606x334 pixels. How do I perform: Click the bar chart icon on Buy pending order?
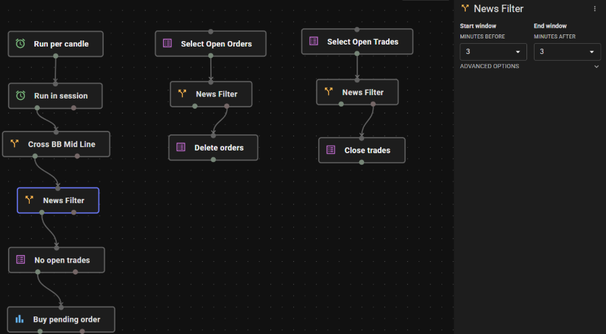(20, 319)
